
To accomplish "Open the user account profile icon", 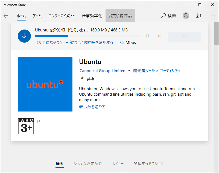I will (x=186, y=16).
